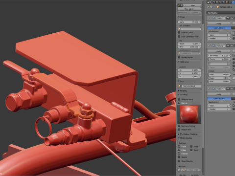Click the grease pencil New button
The image size is (235, 176).
pyautogui.click(x=192, y=5)
